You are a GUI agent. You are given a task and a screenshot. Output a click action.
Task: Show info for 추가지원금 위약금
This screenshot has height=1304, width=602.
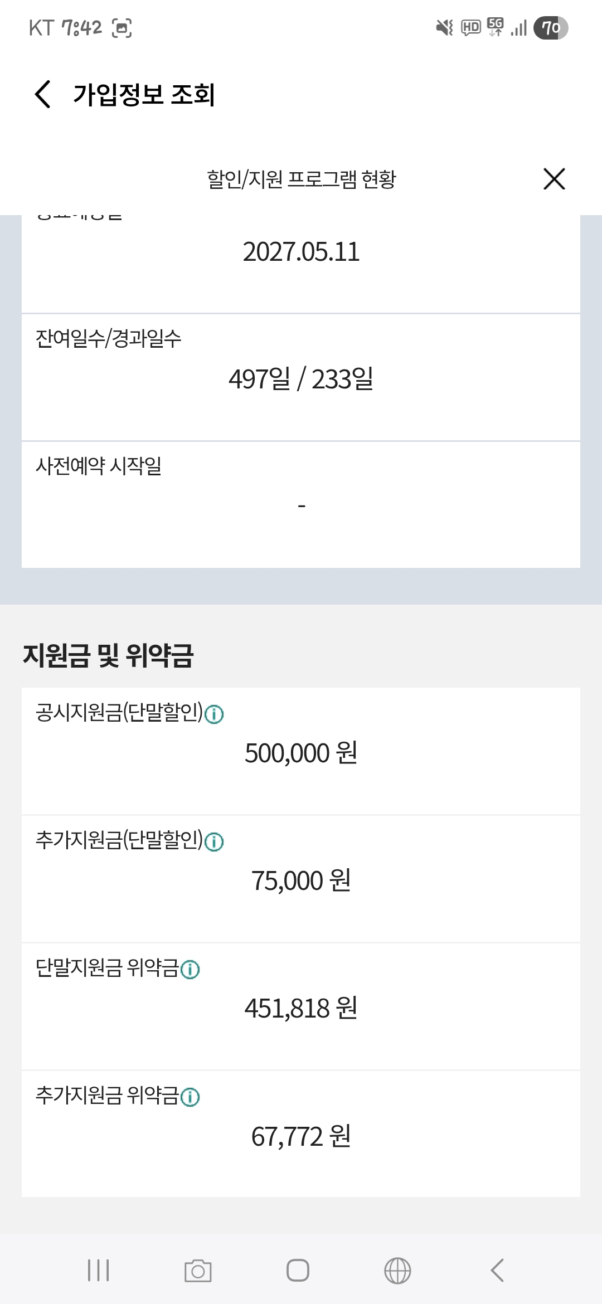[x=190, y=1097]
